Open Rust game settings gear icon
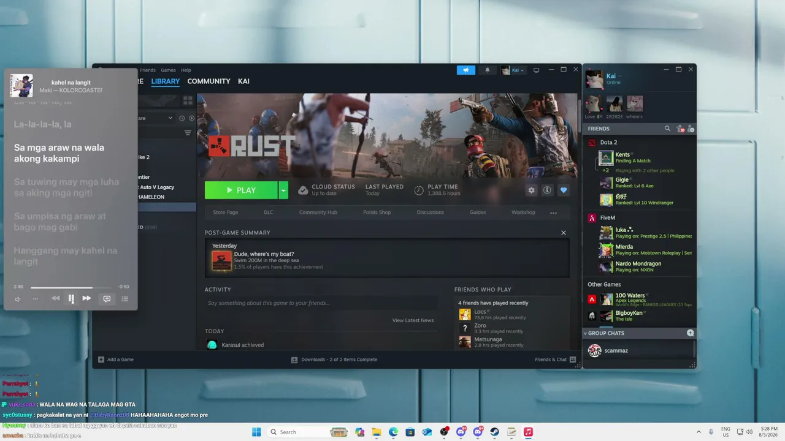 [x=531, y=190]
